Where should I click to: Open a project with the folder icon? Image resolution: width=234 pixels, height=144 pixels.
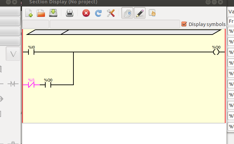pyautogui.click(x=41, y=13)
